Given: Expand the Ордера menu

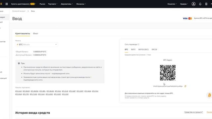Looking at the screenshot, I should click(184, 4).
